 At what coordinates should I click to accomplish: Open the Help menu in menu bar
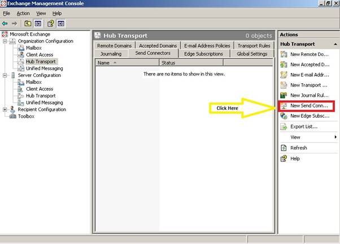57,14
